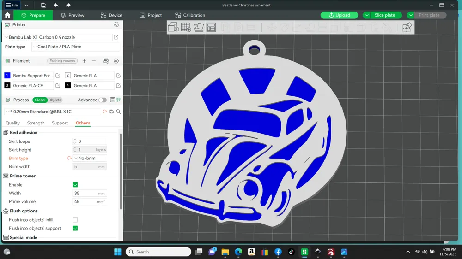Viewport: 462px width, 259px height.
Task: Edit filament 4 Generic PLA preset
Action: pos(118,86)
